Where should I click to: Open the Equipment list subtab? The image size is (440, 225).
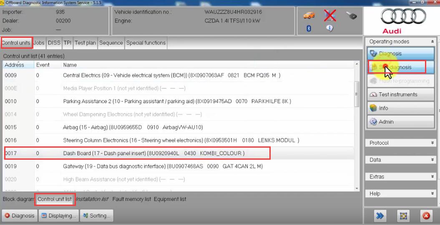[x=170, y=199]
